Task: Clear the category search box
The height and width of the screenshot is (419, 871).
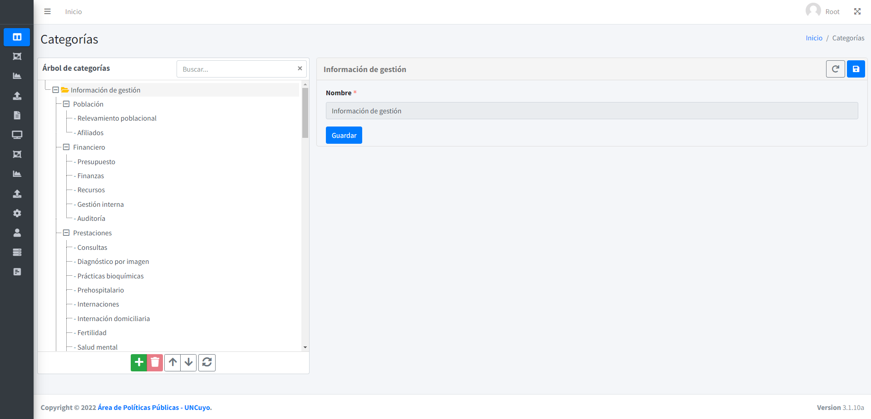Action: point(300,68)
